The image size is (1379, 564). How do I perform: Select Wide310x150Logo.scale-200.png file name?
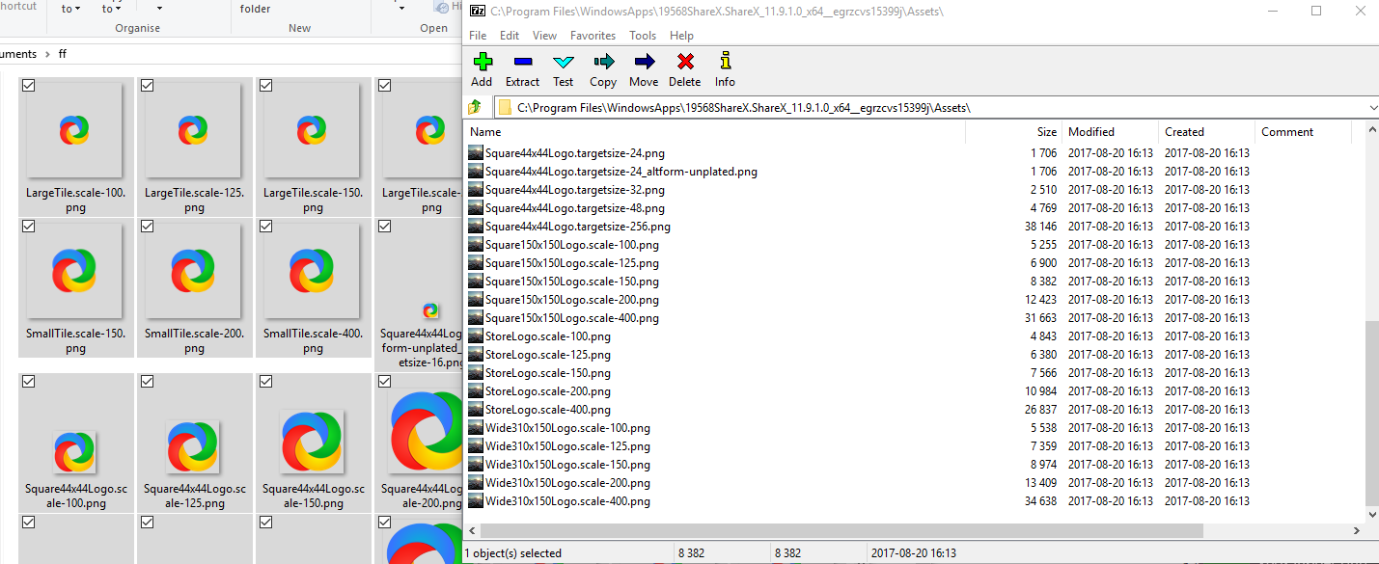[567, 482]
